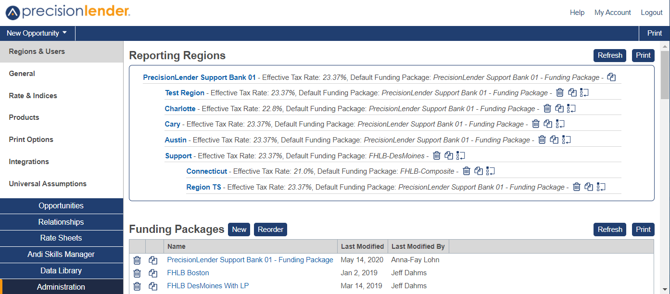The image size is (670, 294).
Task: Refresh the Funding Packages section
Action: click(x=610, y=230)
